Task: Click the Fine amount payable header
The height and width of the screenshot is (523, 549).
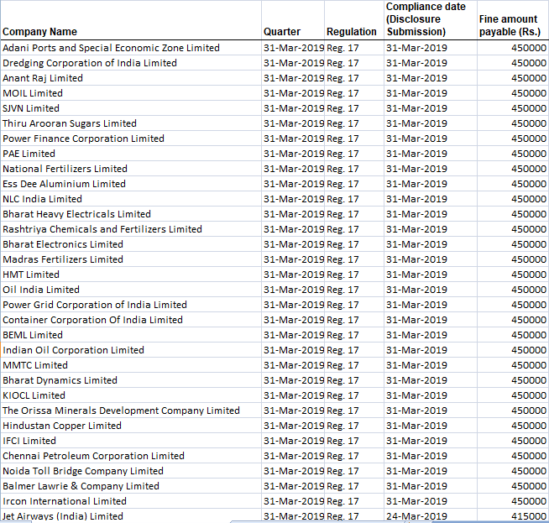Action: click(x=510, y=25)
